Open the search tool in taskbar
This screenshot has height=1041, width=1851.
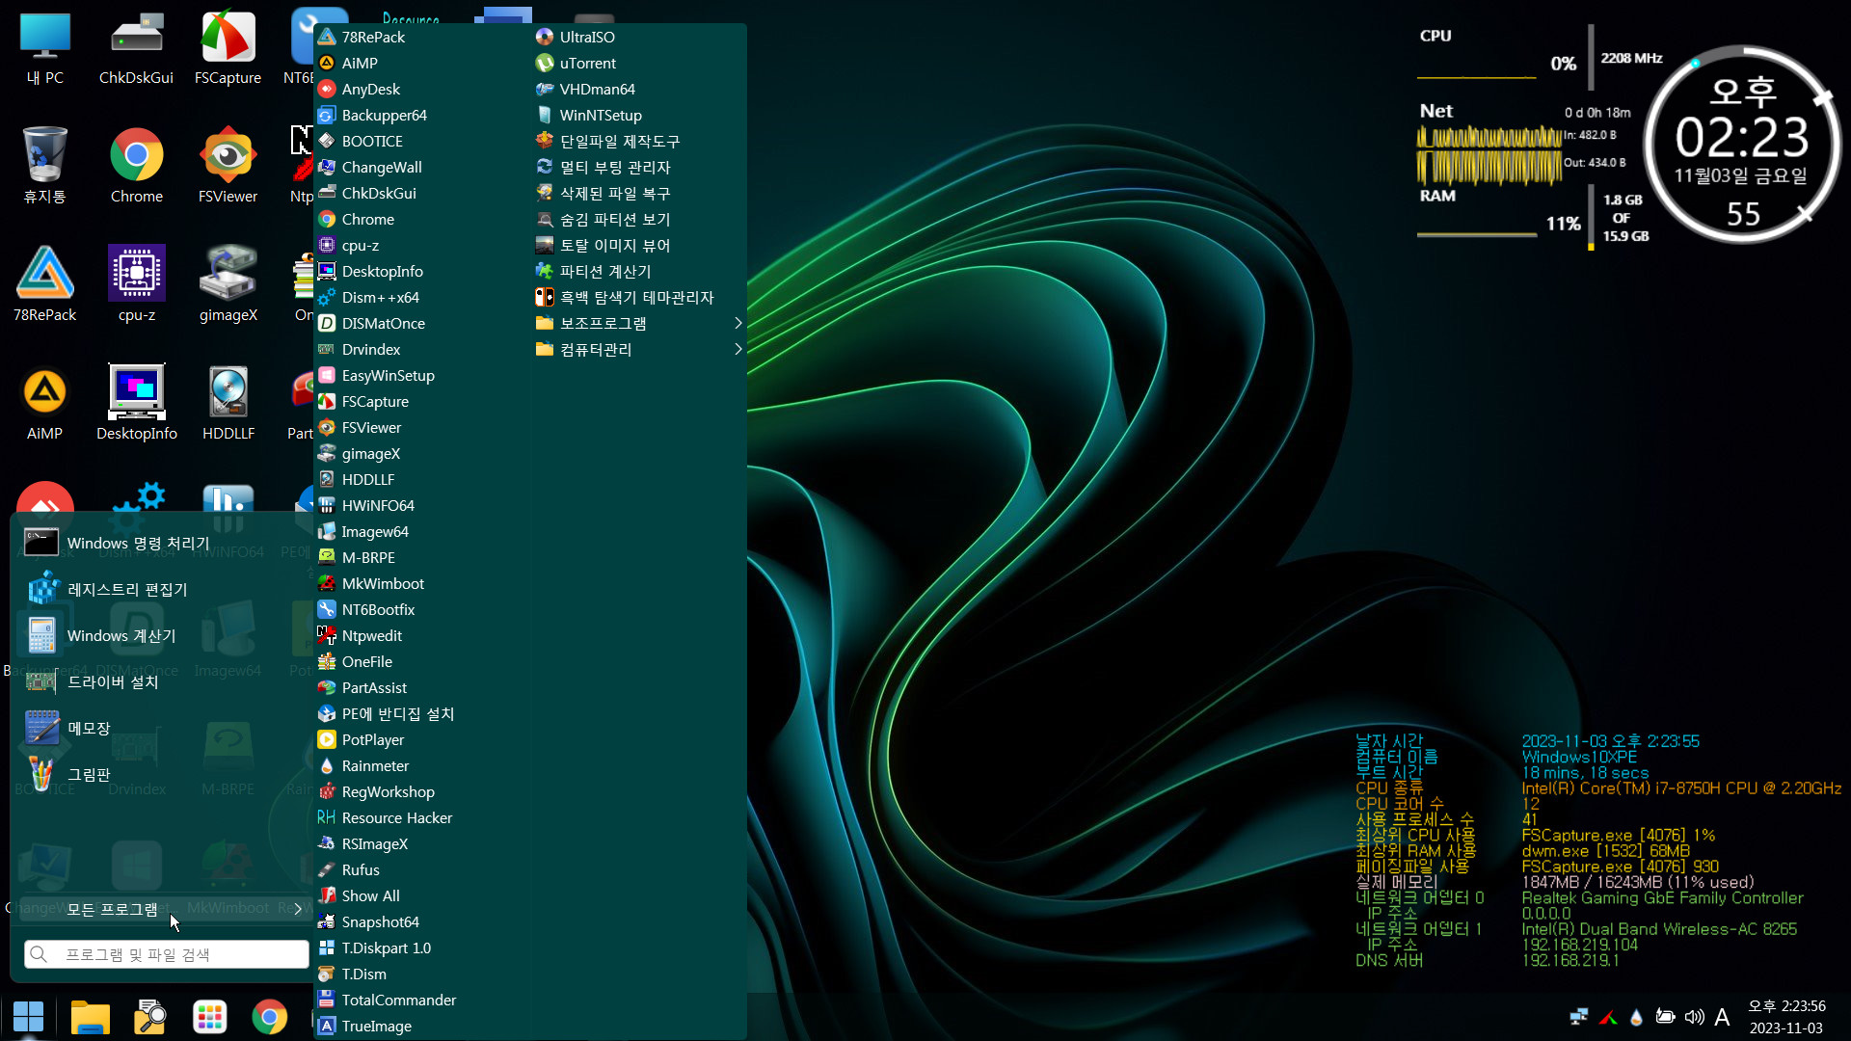pyautogui.click(x=150, y=1016)
